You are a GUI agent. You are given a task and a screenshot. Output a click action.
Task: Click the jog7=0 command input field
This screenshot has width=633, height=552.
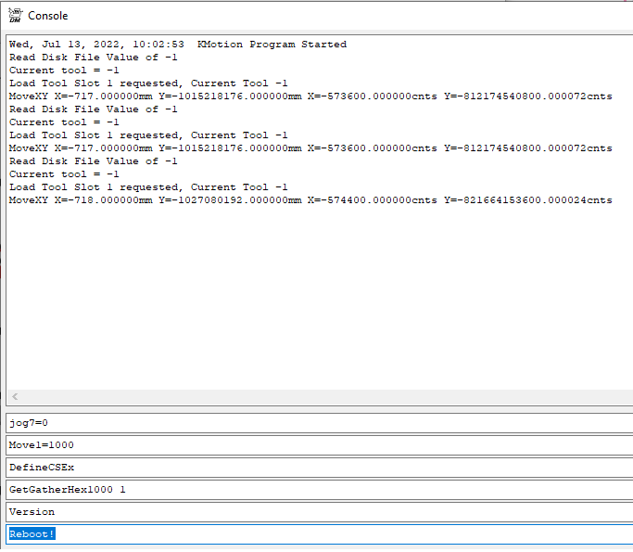(315, 423)
